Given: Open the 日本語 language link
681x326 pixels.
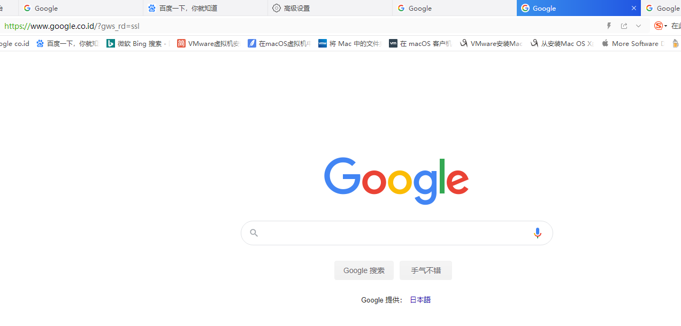Looking at the screenshot, I should pyautogui.click(x=420, y=300).
